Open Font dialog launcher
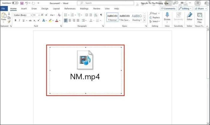The width and height of the screenshot is (210, 125). 61,26
